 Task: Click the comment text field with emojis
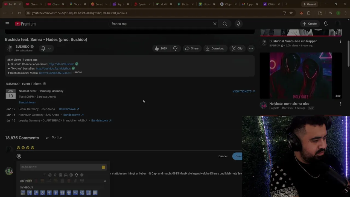pos(129,148)
